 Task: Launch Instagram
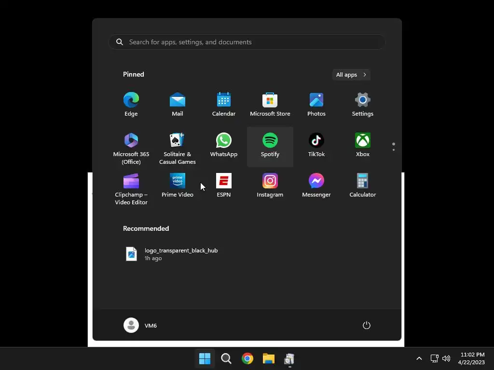click(270, 187)
